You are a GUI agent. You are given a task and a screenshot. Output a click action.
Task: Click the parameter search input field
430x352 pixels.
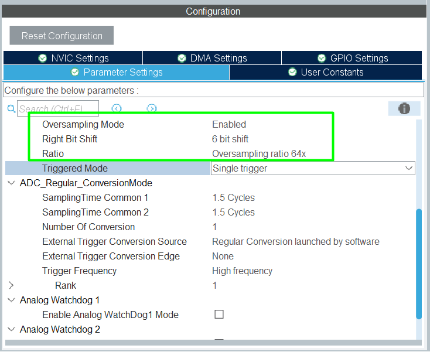58,109
